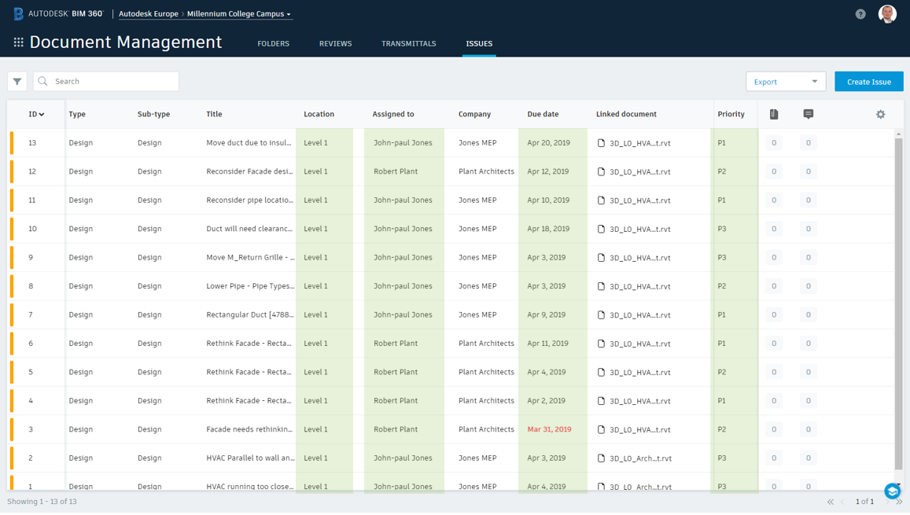Open the chat support widget icon
The width and height of the screenshot is (910, 515).
click(x=892, y=491)
